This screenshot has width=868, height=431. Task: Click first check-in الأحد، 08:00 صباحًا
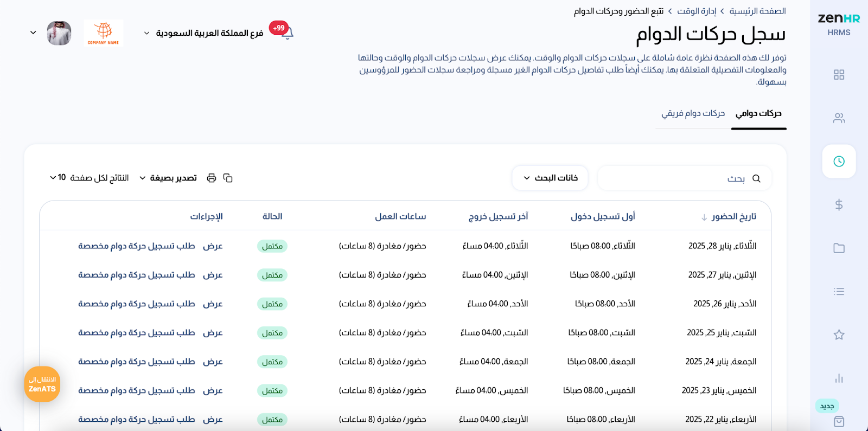click(x=605, y=304)
